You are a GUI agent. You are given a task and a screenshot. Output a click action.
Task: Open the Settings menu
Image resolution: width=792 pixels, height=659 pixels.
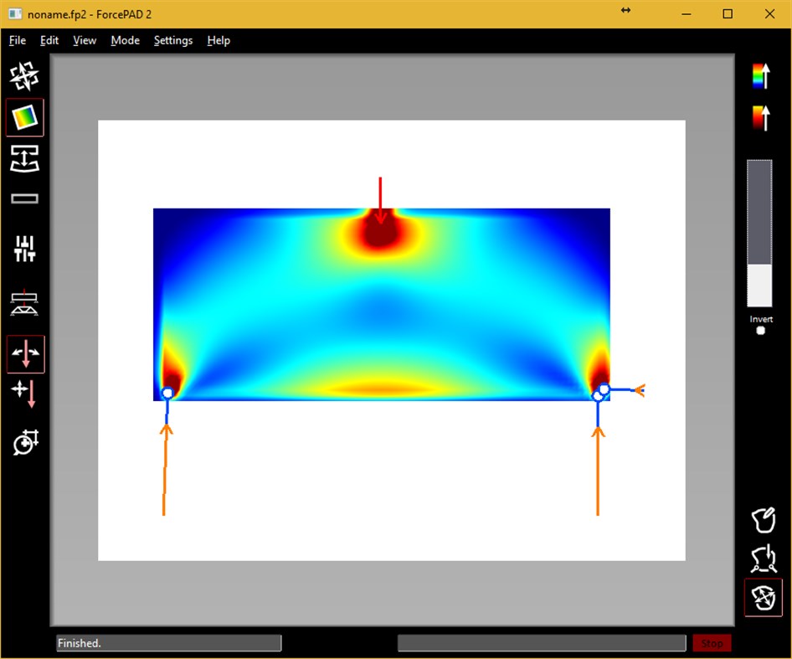(x=172, y=40)
